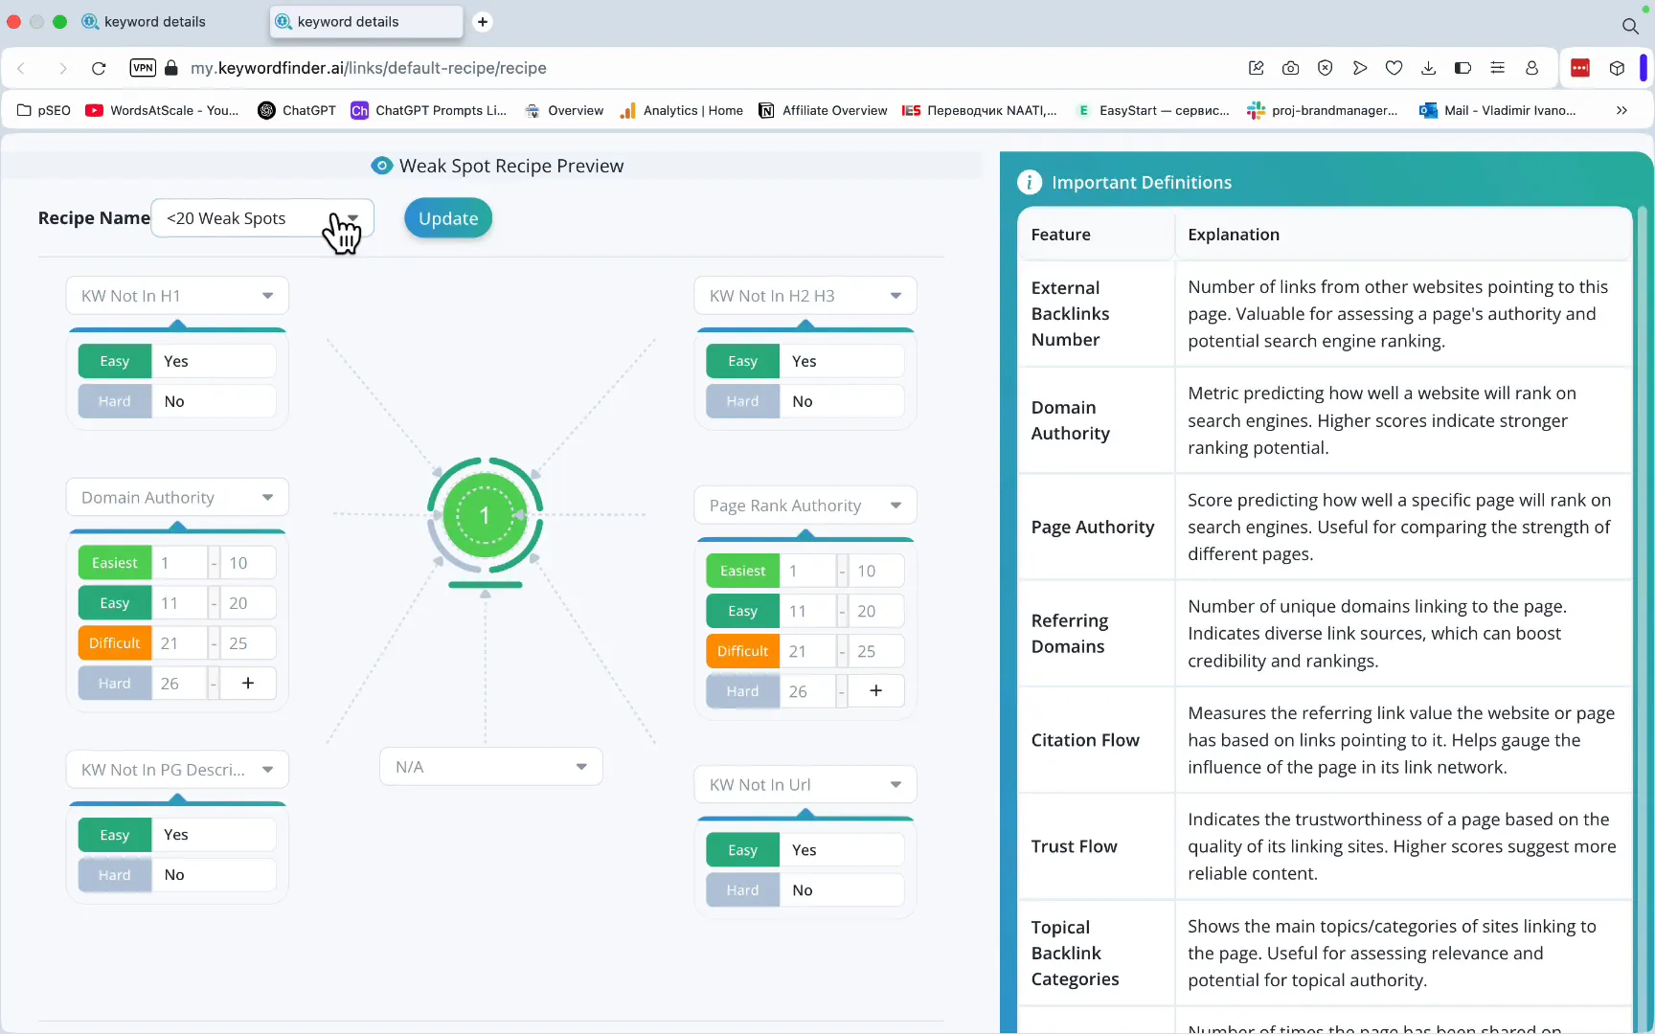1655x1034 pixels.
Task: Click the Important Definitions panel scrollbar
Action: click(1642, 613)
